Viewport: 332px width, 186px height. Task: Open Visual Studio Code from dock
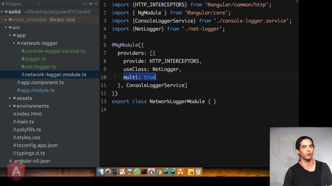tap(115, 172)
